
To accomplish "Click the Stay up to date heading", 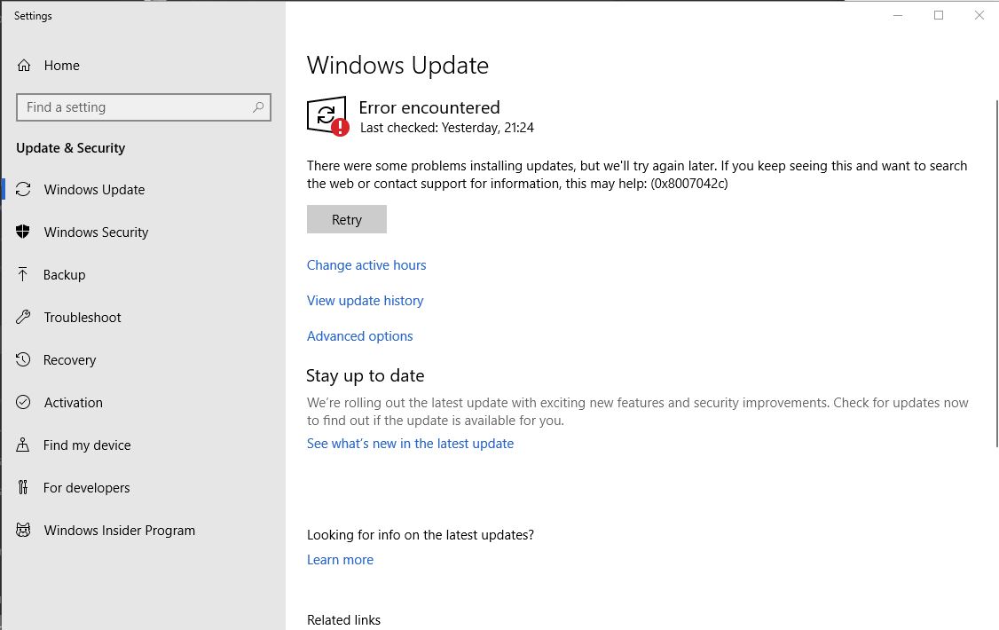I will coord(365,375).
